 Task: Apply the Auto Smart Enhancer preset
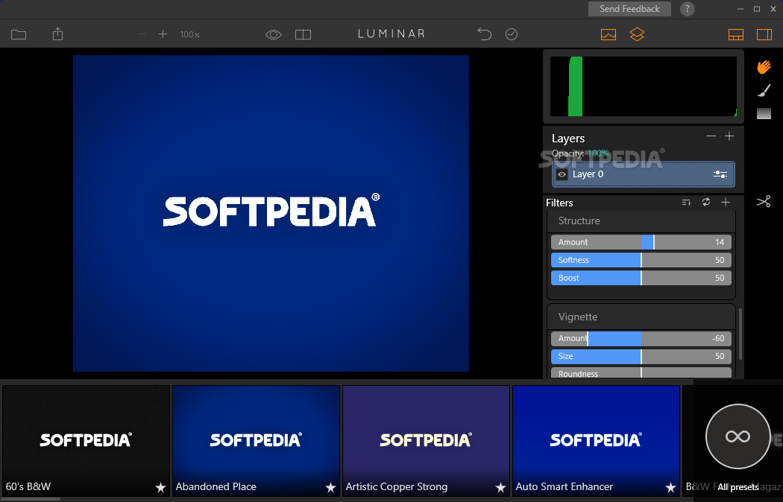596,441
